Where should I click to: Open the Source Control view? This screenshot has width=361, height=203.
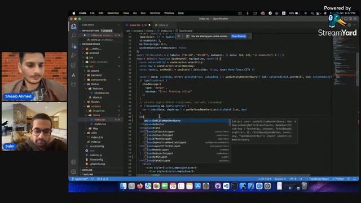click(x=73, y=46)
